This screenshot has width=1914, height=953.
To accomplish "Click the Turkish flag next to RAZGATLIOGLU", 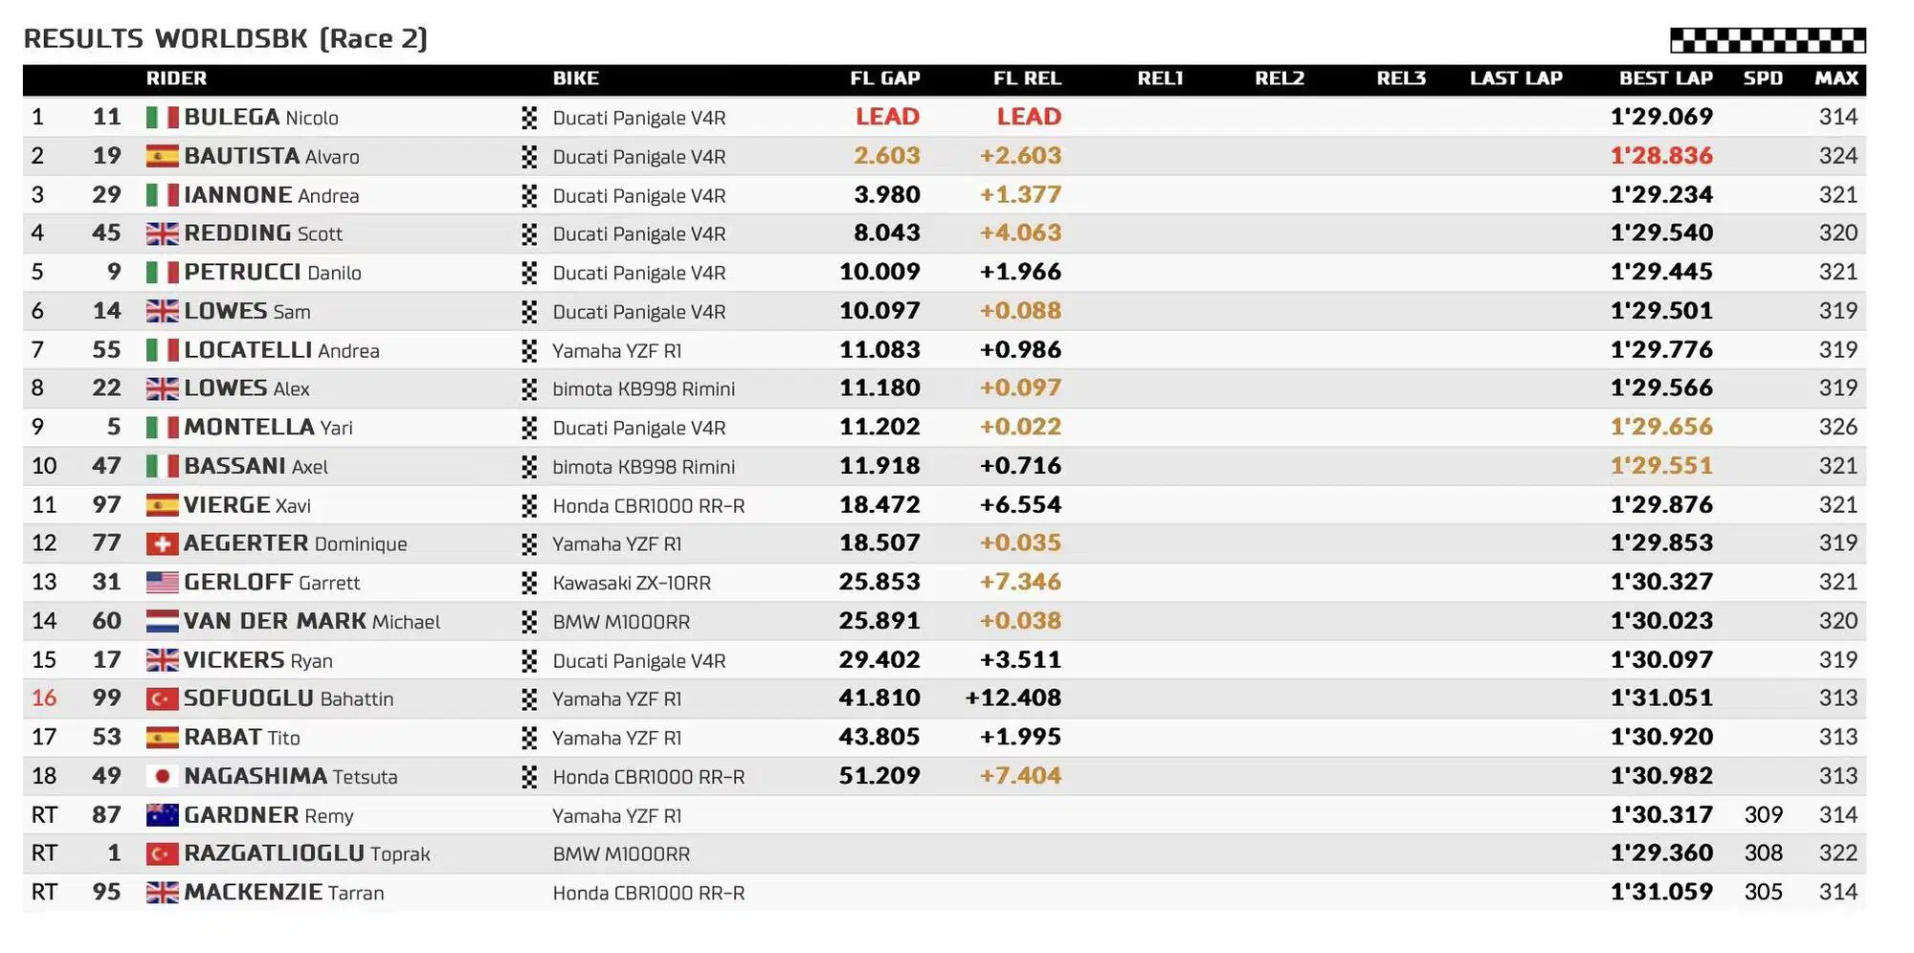I will point(162,853).
